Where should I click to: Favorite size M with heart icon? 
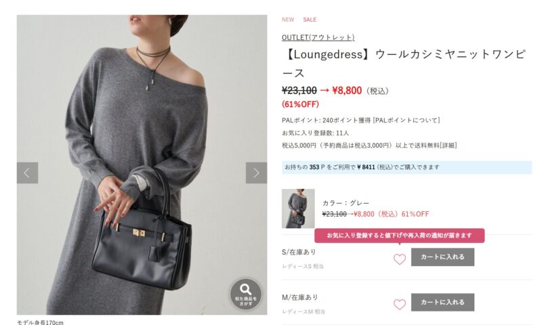[x=400, y=304]
